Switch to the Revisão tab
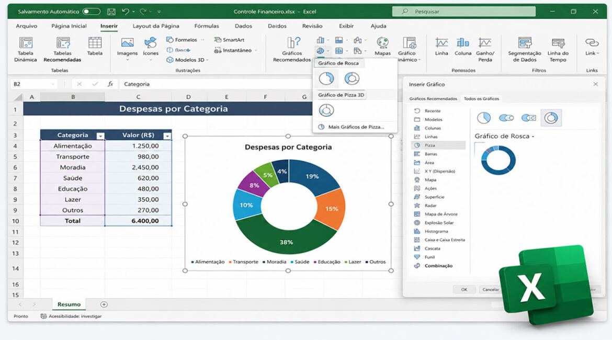The height and width of the screenshot is (340, 612). coord(312,26)
